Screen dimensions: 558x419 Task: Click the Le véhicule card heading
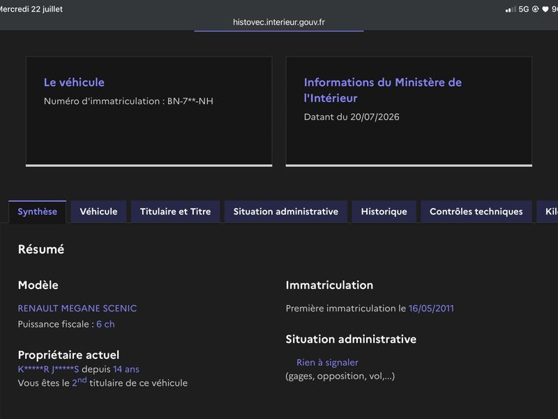[x=74, y=82]
